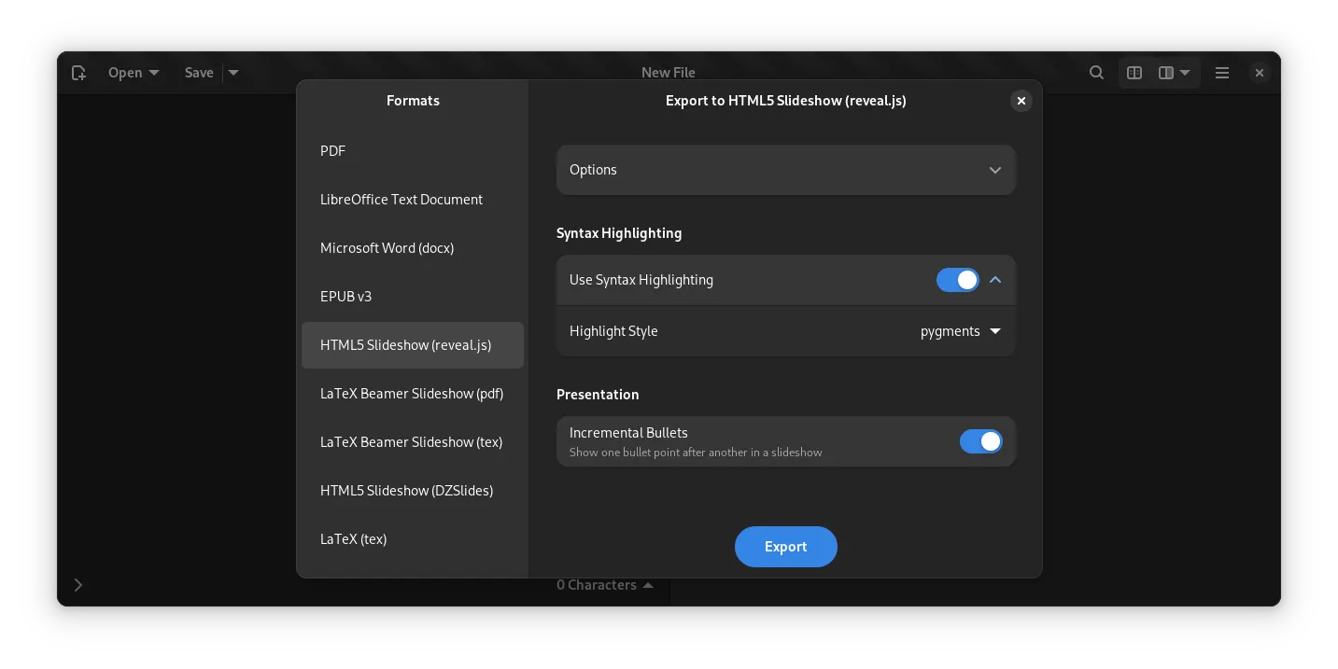This screenshot has height=669, width=1338.
Task: Open the hamburger main menu
Action: click(x=1221, y=73)
